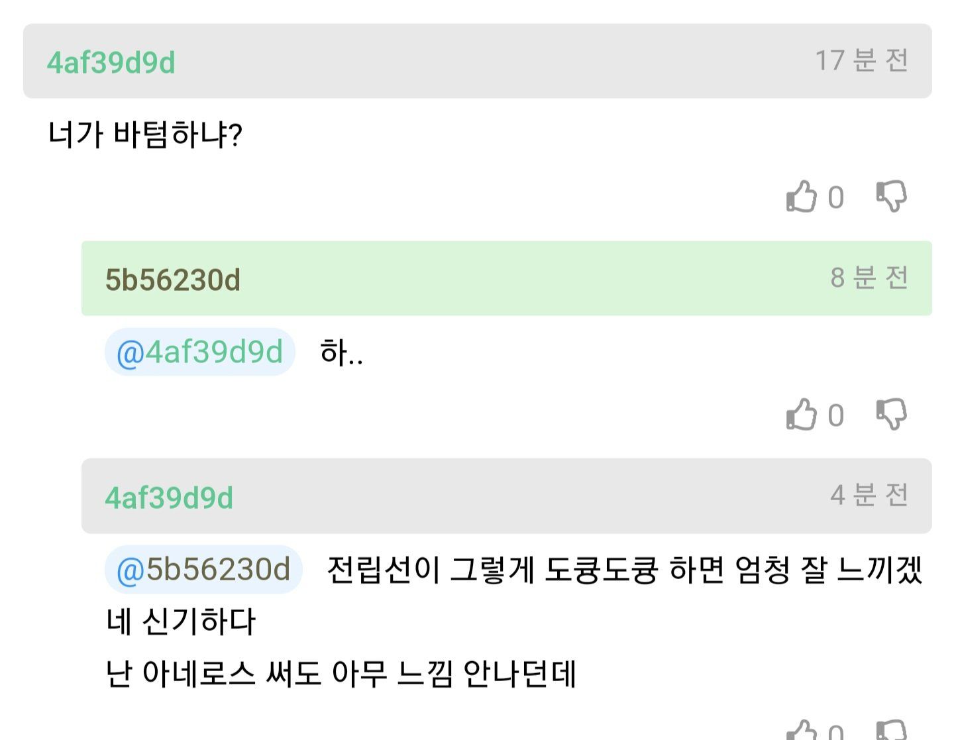Select the 4af39d9d username in the 4분 전 reply header

tap(169, 498)
